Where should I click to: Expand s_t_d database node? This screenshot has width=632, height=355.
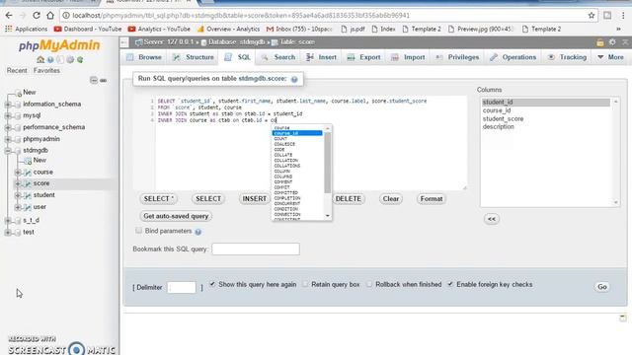[x=8, y=221]
